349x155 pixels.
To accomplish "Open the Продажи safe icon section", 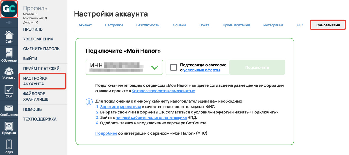I will pos(9,128).
